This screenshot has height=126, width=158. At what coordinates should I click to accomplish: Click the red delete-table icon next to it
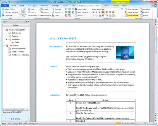[70, 16]
